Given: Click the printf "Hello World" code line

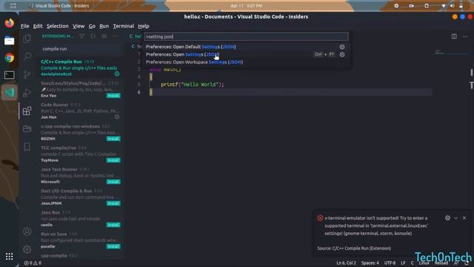Looking at the screenshot, I should 193,85.
